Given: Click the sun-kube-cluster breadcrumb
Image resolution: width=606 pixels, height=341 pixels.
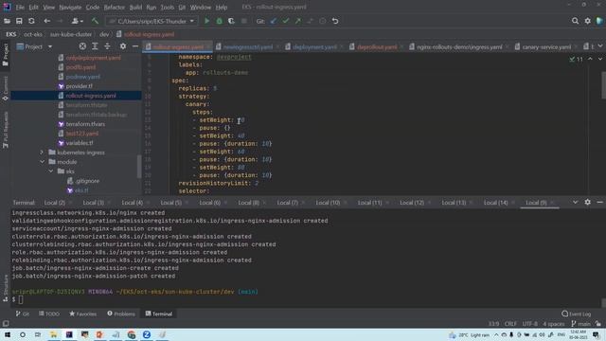Looking at the screenshot, I should pos(71,34).
